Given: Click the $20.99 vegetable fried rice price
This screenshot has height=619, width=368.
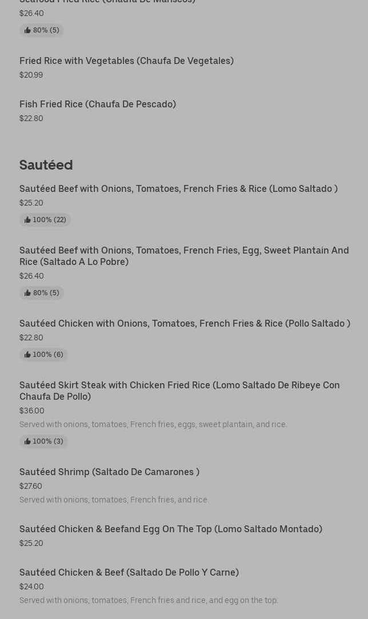Looking at the screenshot, I should point(31,75).
